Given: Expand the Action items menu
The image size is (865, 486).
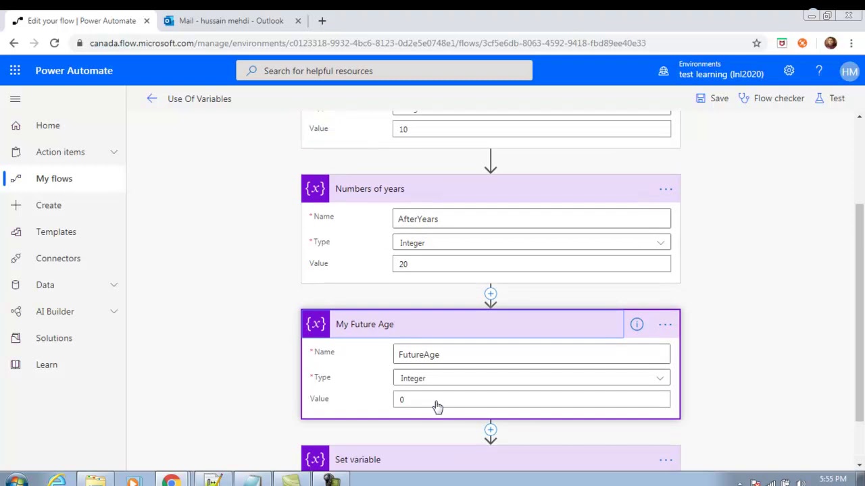Looking at the screenshot, I should pyautogui.click(x=114, y=152).
